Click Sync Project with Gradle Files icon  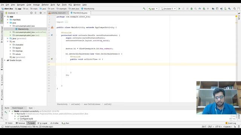click(x=221, y=9)
